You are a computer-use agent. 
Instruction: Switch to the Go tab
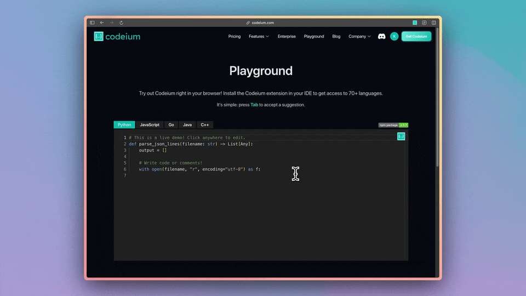coord(171,125)
